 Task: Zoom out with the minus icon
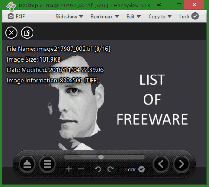pos(81,169)
